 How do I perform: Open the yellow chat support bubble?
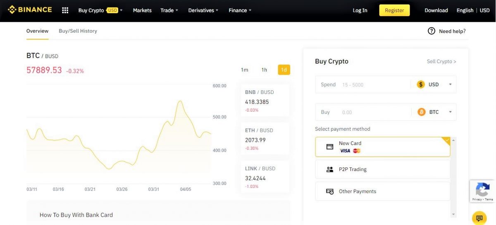(479, 218)
